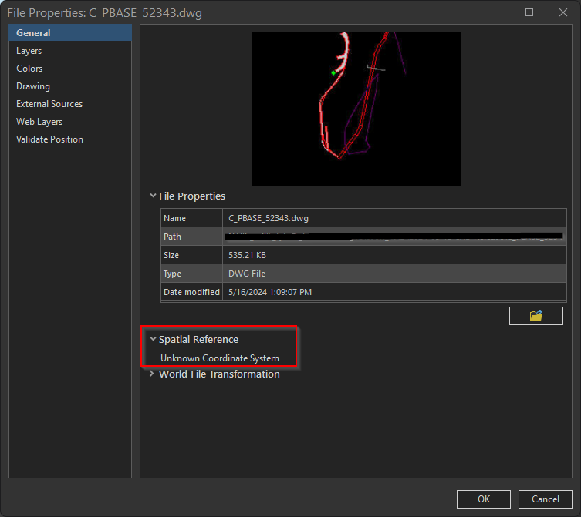Collapse the File Properties section
Viewport: 581px width, 517px height.
[x=153, y=196]
